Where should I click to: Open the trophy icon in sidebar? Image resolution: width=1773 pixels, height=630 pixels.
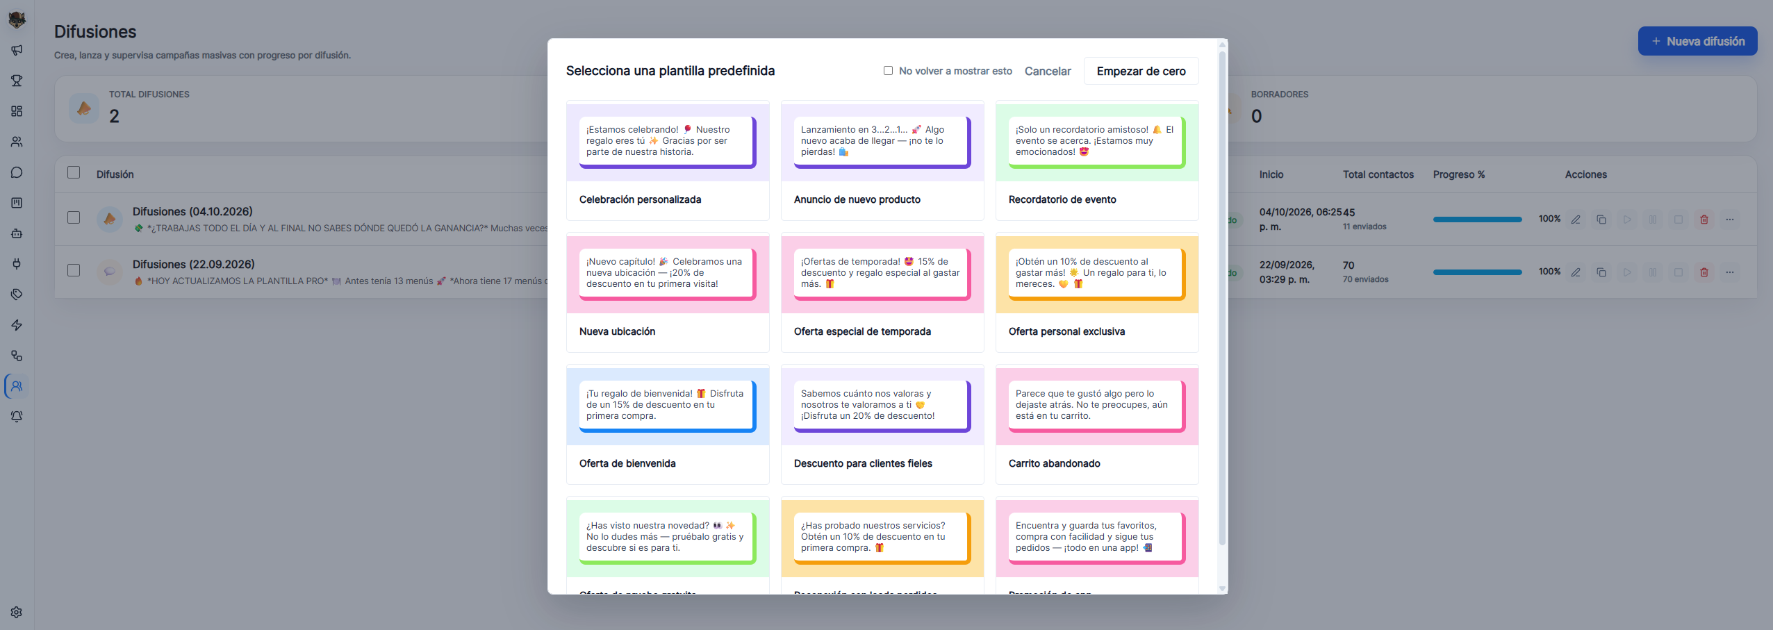[x=17, y=81]
